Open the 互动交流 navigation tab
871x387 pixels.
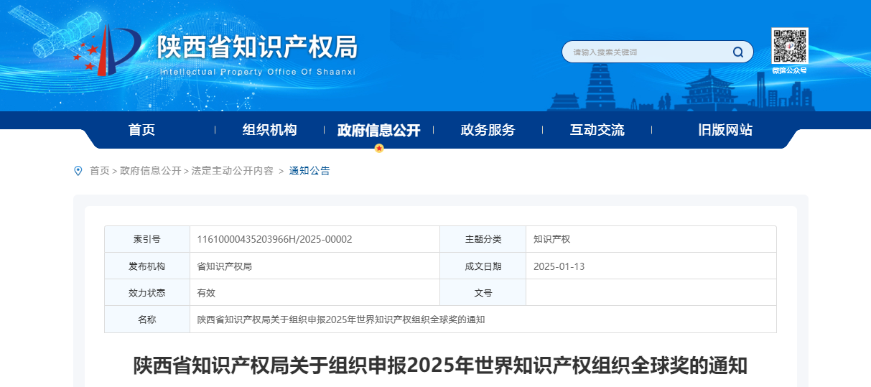597,130
